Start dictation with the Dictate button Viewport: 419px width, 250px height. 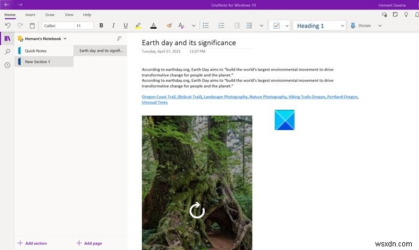click(360, 26)
